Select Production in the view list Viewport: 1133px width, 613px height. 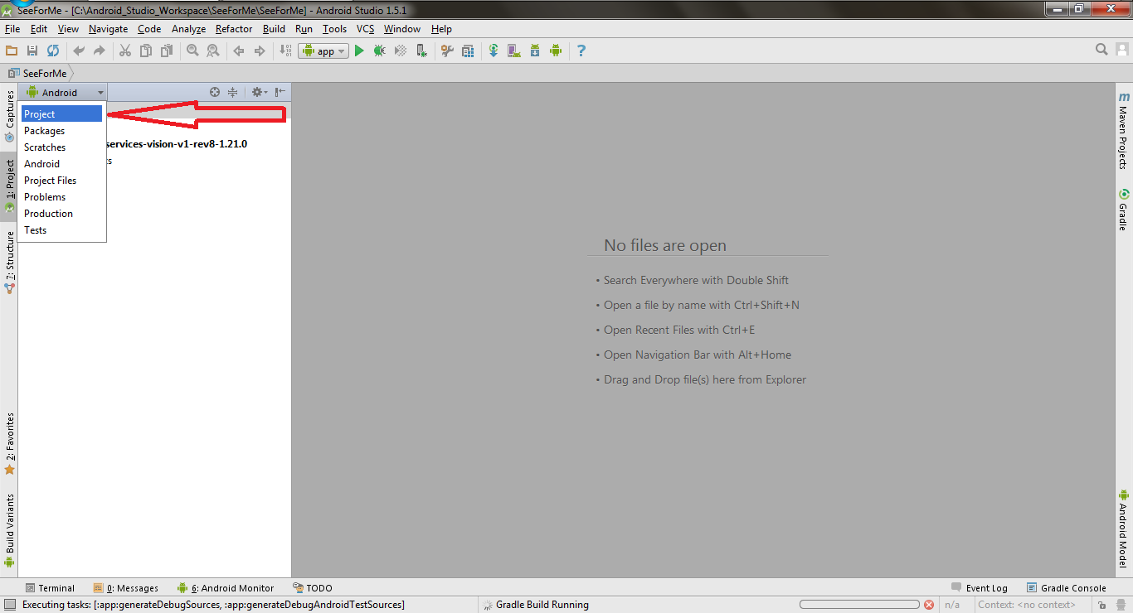click(x=61, y=214)
